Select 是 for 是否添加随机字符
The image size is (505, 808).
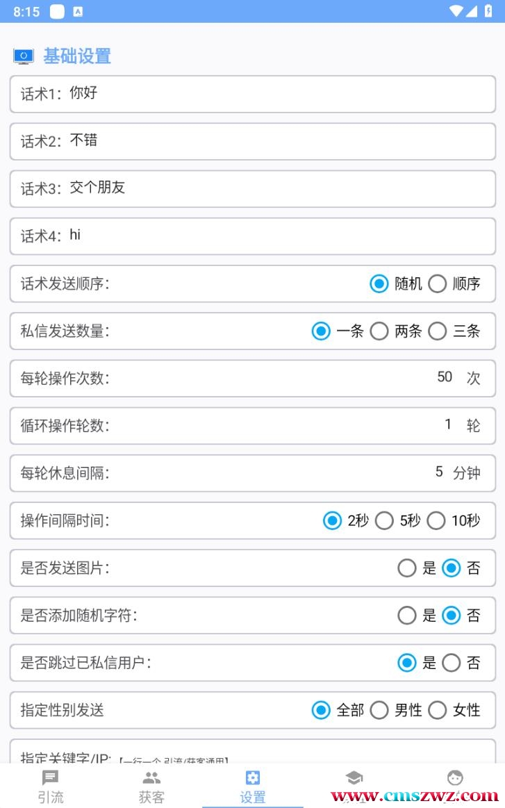click(407, 616)
